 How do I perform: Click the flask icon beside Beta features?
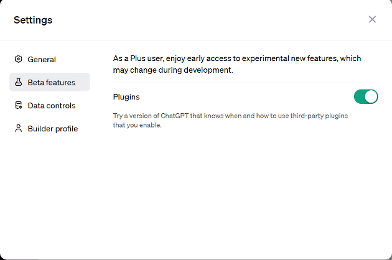pos(19,82)
